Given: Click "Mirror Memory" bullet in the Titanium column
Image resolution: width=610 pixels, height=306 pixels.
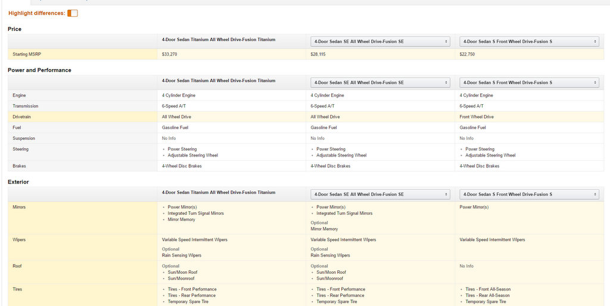Looking at the screenshot, I should [x=181, y=220].
